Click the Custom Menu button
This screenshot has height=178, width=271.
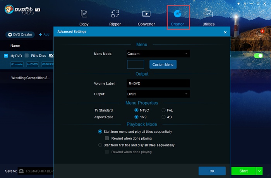click(x=163, y=64)
